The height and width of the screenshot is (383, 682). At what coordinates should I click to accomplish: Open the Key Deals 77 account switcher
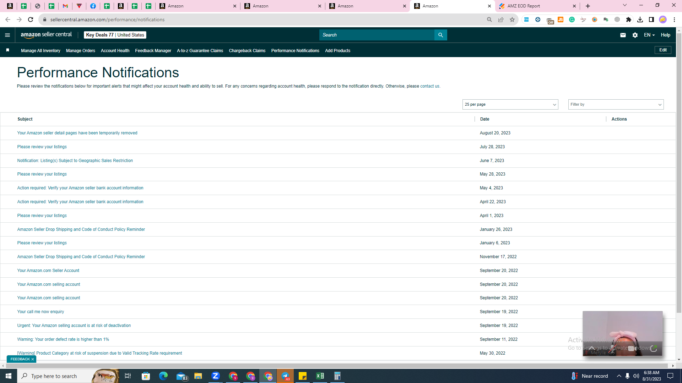115,35
